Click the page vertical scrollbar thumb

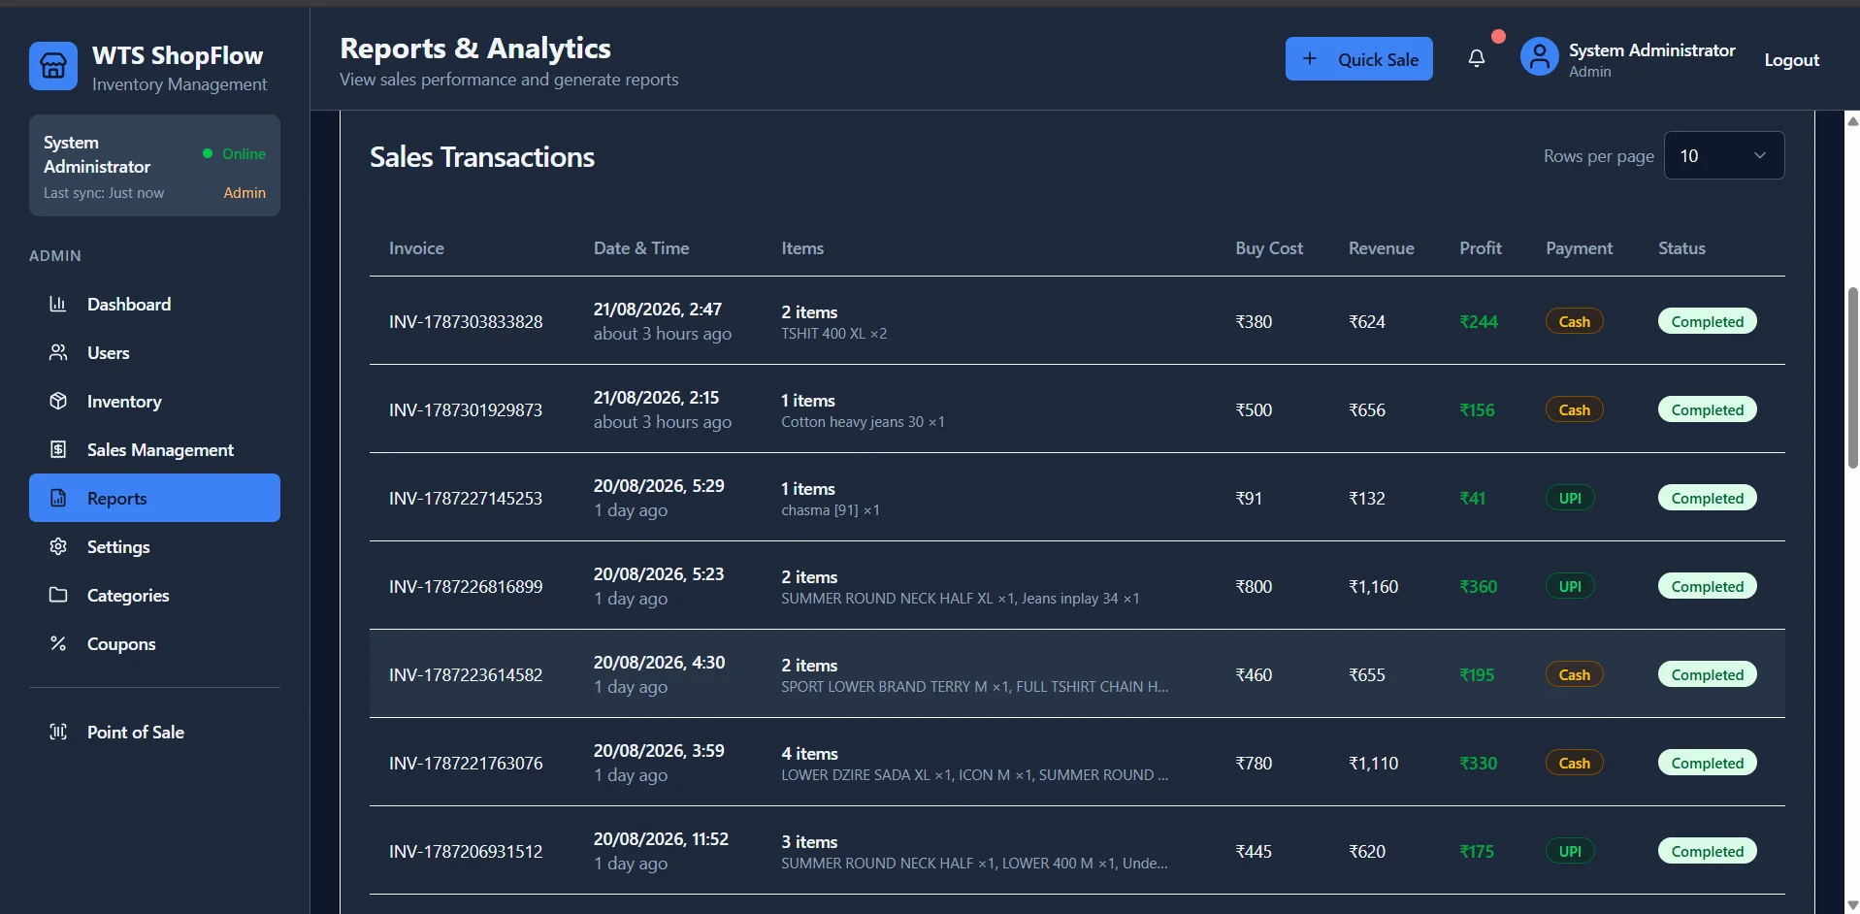pyautogui.click(x=1852, y=378)
